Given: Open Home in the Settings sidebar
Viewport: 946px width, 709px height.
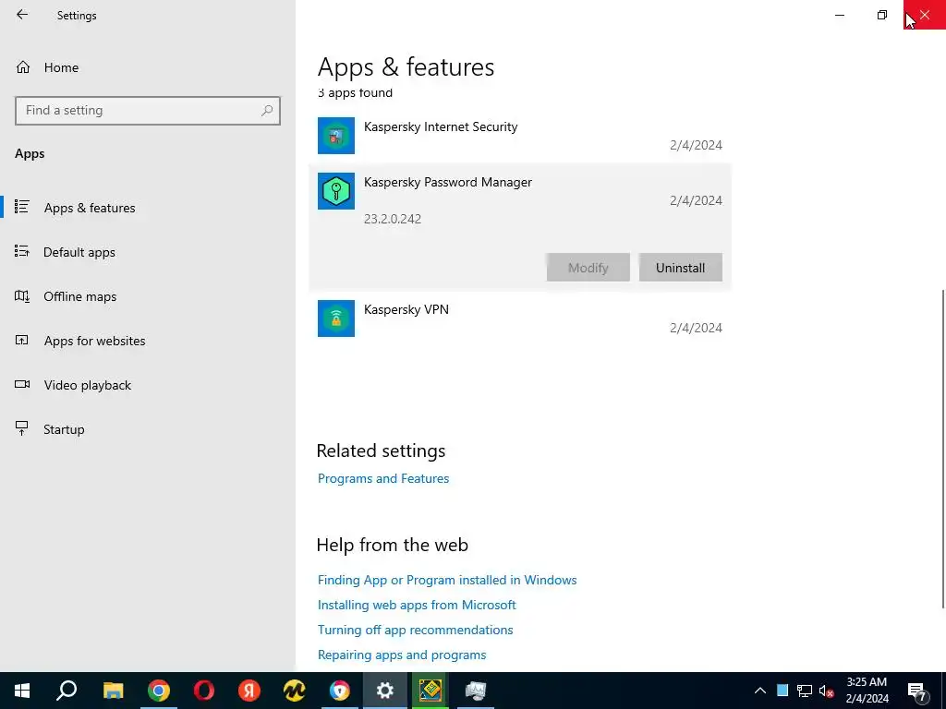Looking at the screenshot, I should point(61,67).
